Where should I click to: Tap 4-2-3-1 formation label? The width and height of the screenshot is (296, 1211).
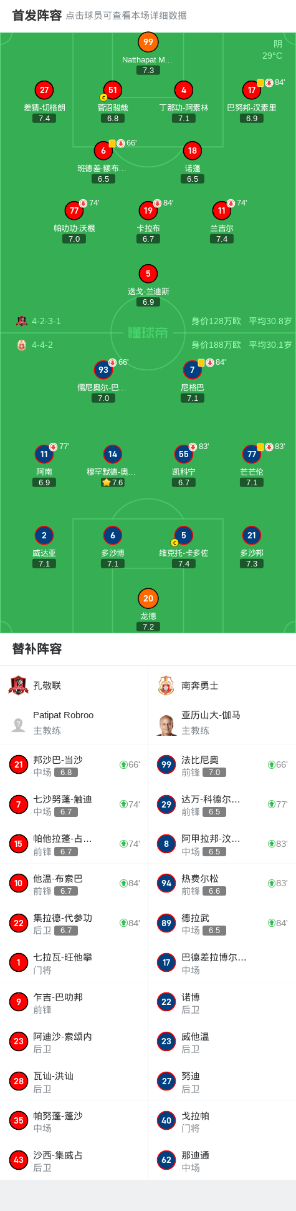[46, 321]
